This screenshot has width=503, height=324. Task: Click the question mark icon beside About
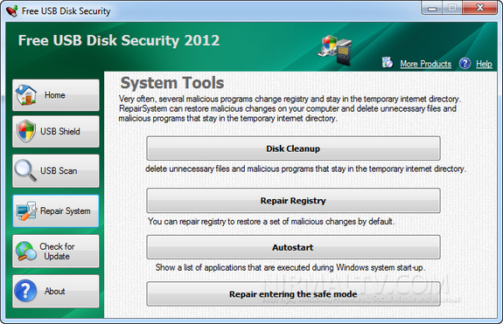point(25,291)
